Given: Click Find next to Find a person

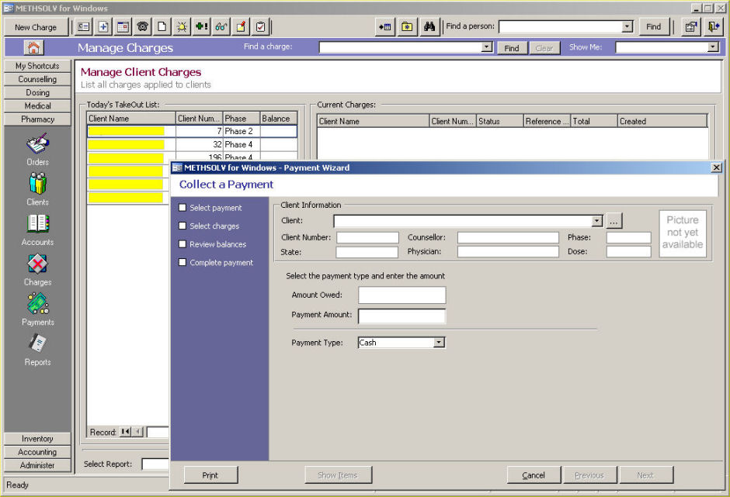Looking at the screenshot, I should pyautogui.click(x=654, y=26).
